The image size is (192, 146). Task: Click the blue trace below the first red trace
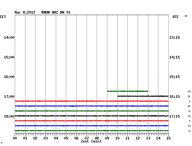tap(92, 106)
